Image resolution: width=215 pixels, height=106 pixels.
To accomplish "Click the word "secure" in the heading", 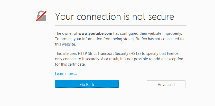I will click(162, 16).
